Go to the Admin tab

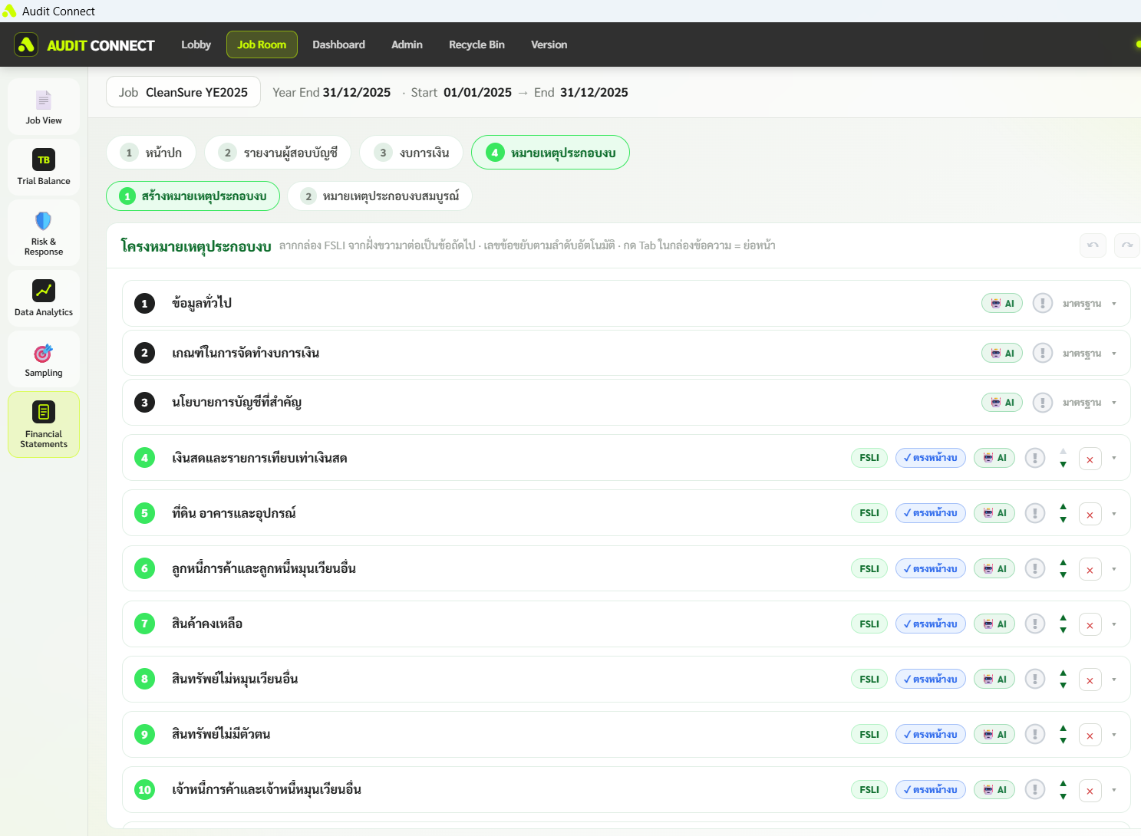click(x=407, y=44)
